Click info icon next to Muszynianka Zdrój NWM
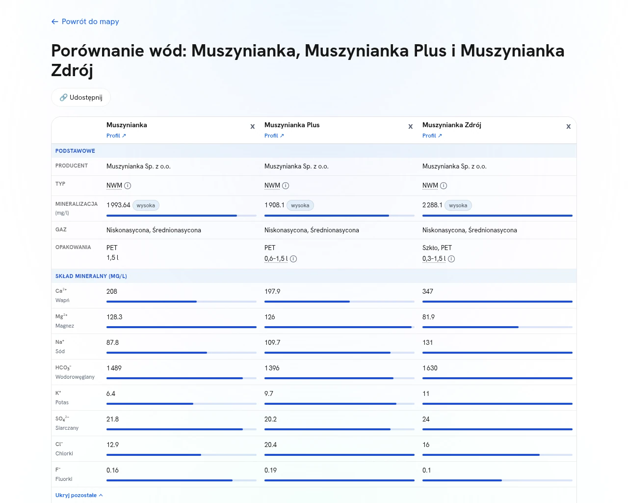 tap(444, 186)
